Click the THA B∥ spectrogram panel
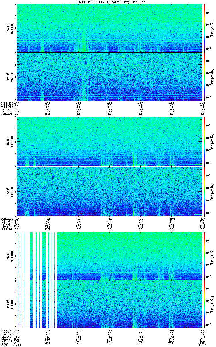 coord(109,76)
